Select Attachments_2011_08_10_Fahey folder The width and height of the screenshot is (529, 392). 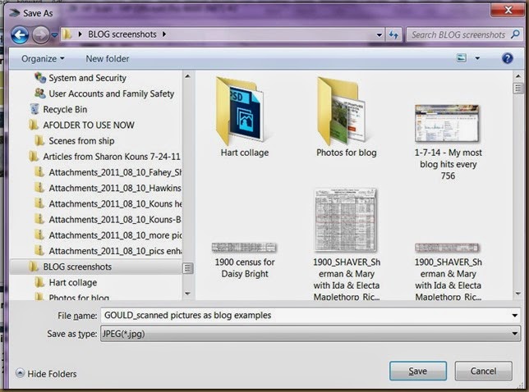115,172
